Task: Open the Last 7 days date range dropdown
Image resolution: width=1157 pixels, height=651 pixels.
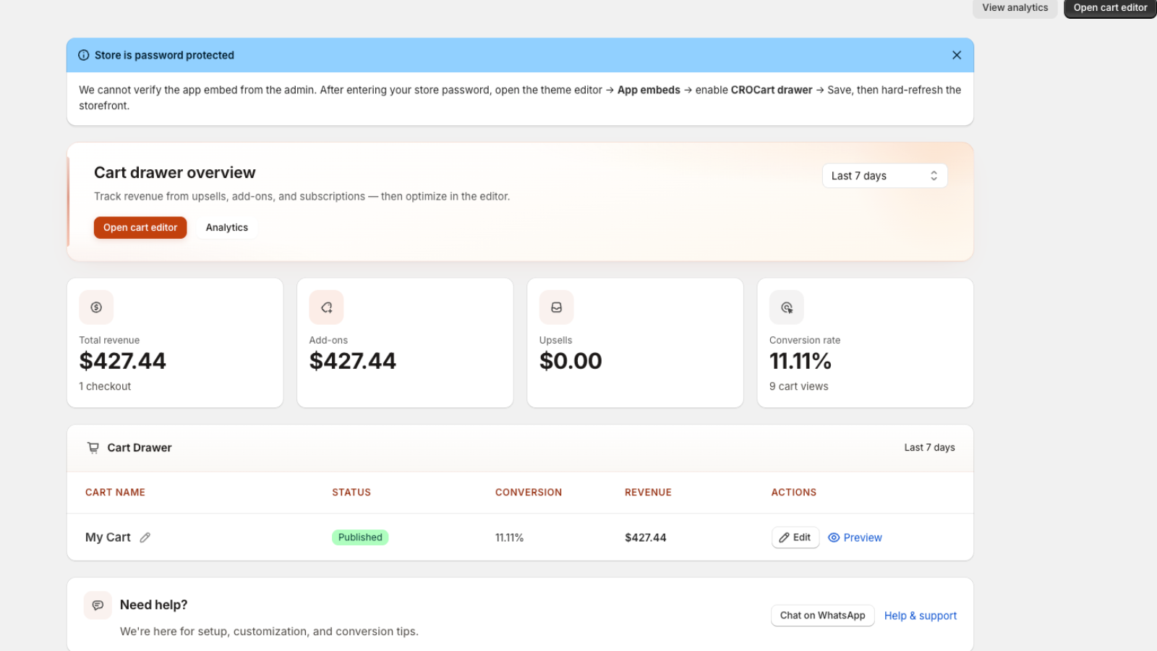Action: tap(885, 176)
